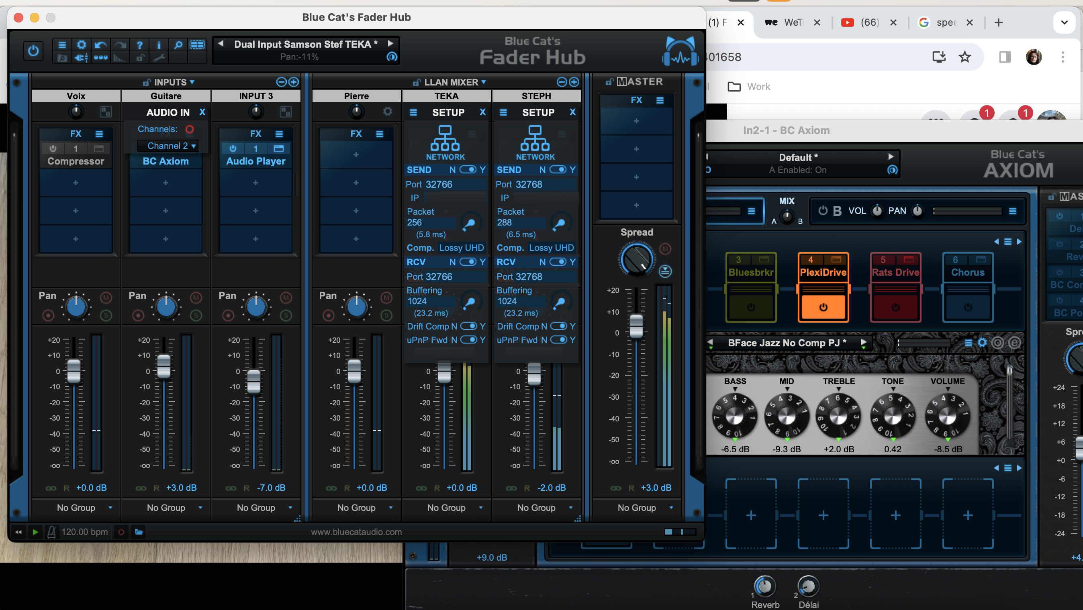The height and width of the screenshot is (610, 1083).
Task: Click the three knobs controls icon
Action: [x=100, y=58]
